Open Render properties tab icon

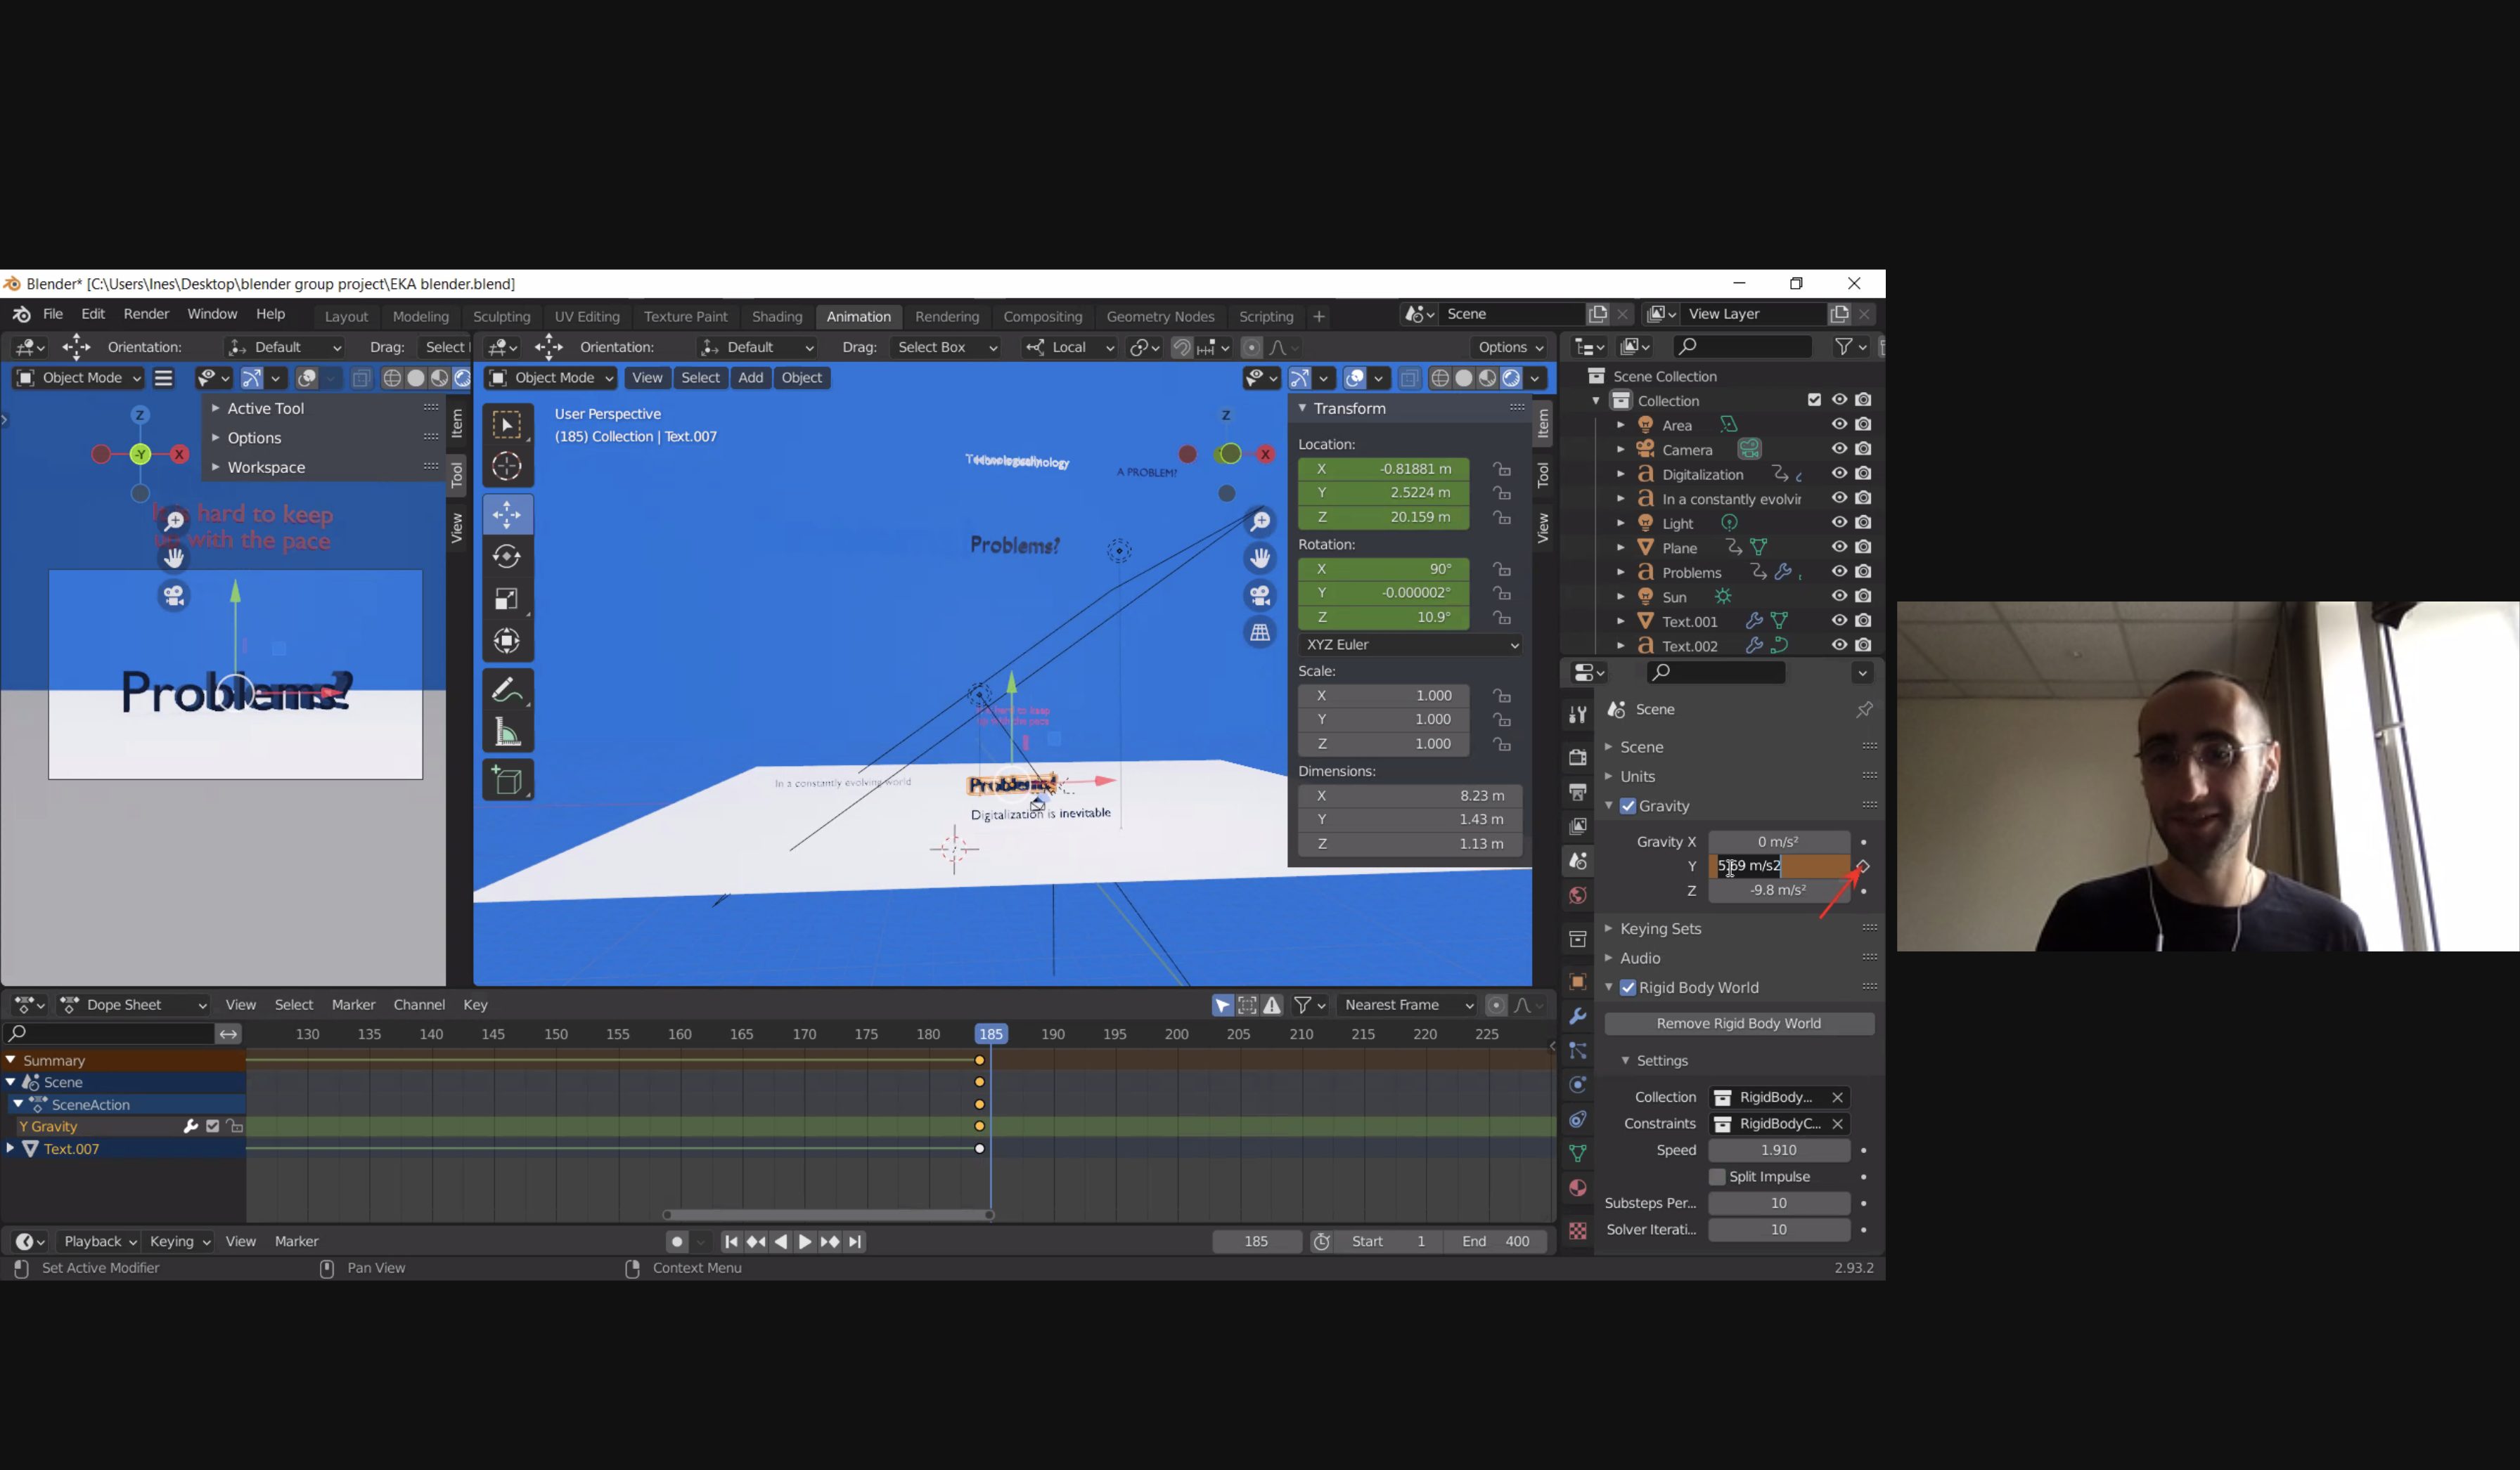[1578, 757]
